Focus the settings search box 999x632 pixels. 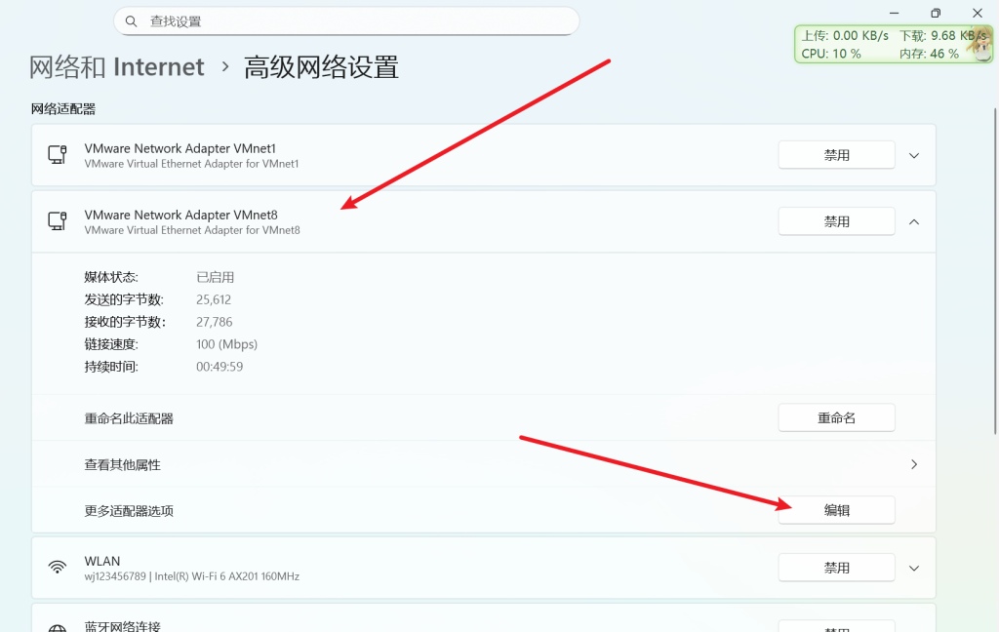click(x=346, y=21)
